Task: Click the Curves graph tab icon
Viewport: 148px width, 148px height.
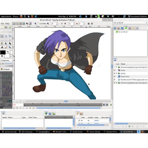Action: click(81, 114)
